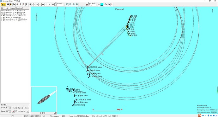Switch to the OB tab
Viewport: 218px width, 117px height.
(x=2, y=8)
